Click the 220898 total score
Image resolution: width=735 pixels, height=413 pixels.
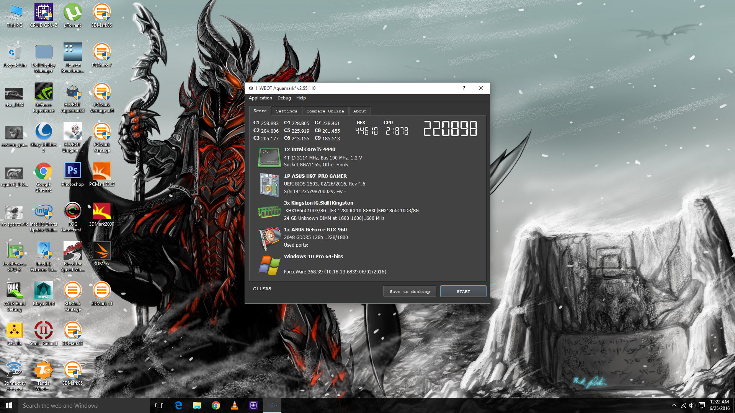(450, 128)
